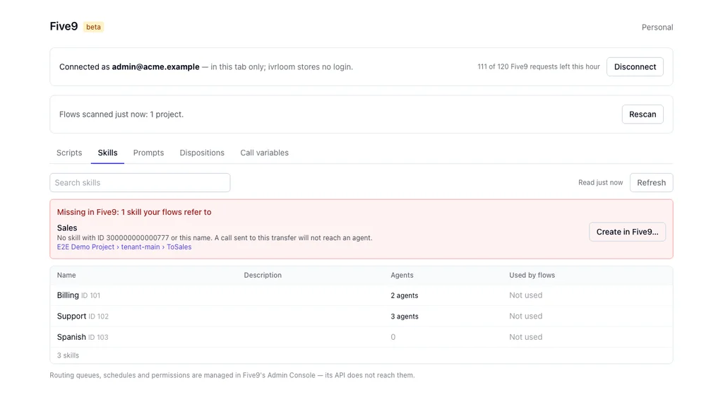This screenshot has height=402, width=723.
Task: Click the admin@acme.example account text
Action: click(155, 67)
